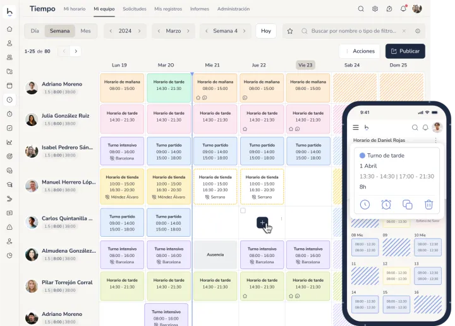
Task: Open the hamburger menu in the phone view
Action: tap(356, 127)
